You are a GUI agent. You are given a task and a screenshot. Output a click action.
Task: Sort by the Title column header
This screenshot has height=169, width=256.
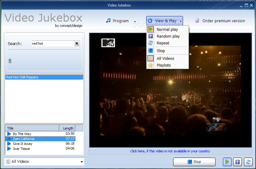click(32, 128)
